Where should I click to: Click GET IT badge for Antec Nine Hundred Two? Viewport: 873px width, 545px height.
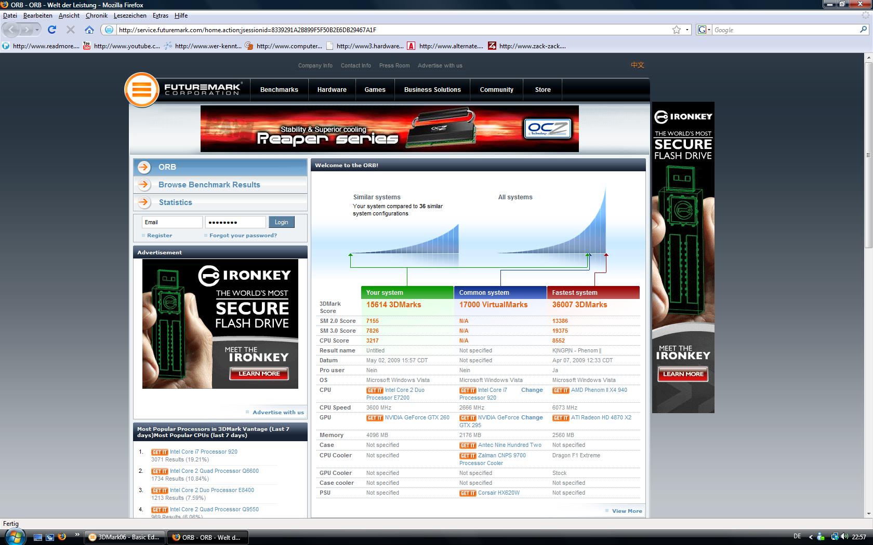coord(467,445)
